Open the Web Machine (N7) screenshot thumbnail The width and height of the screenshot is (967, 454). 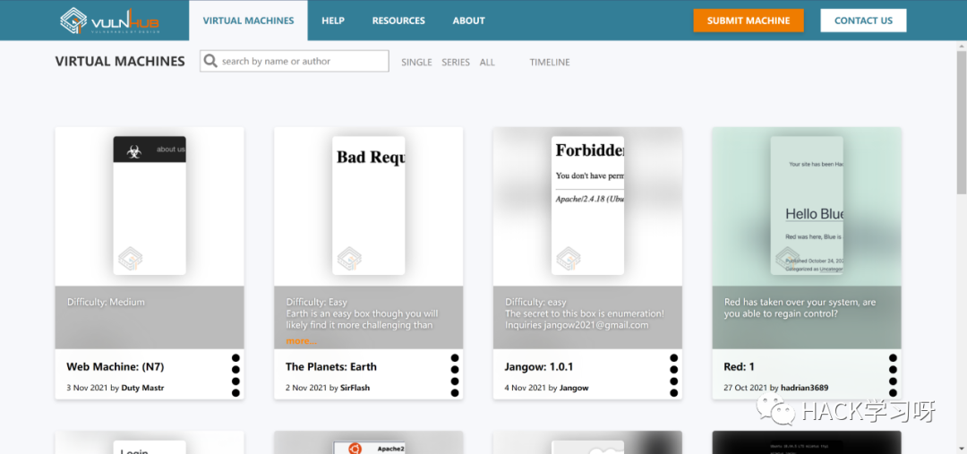(150, 205)
